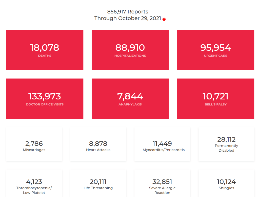Click the 28,112 permanently disabled count
Image resolution: width=259 pixels, height=197 pixels.
coord(226,139)
